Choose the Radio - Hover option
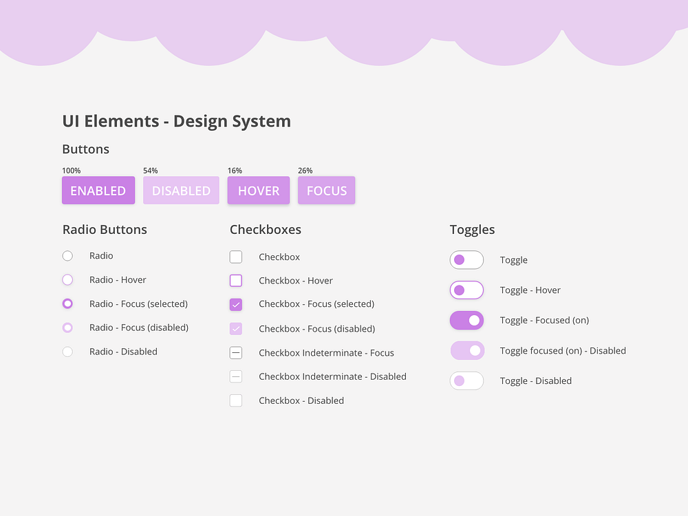This screenshot has height=516, width=688. (67, 280)
